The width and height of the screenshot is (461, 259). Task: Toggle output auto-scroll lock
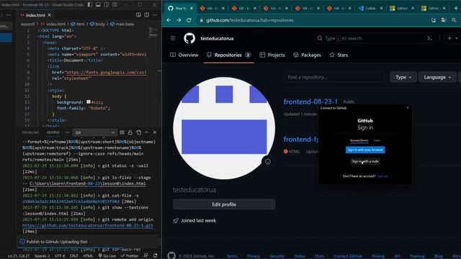click(x=130, y=132)
